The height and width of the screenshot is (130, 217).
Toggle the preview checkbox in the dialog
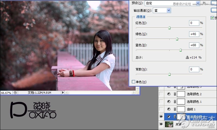(x=212, y=18)
